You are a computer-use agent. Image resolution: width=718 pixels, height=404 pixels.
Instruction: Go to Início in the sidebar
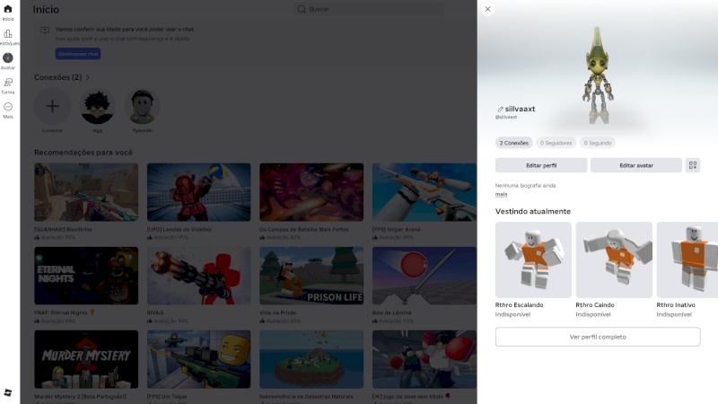[x=8, y=12]
